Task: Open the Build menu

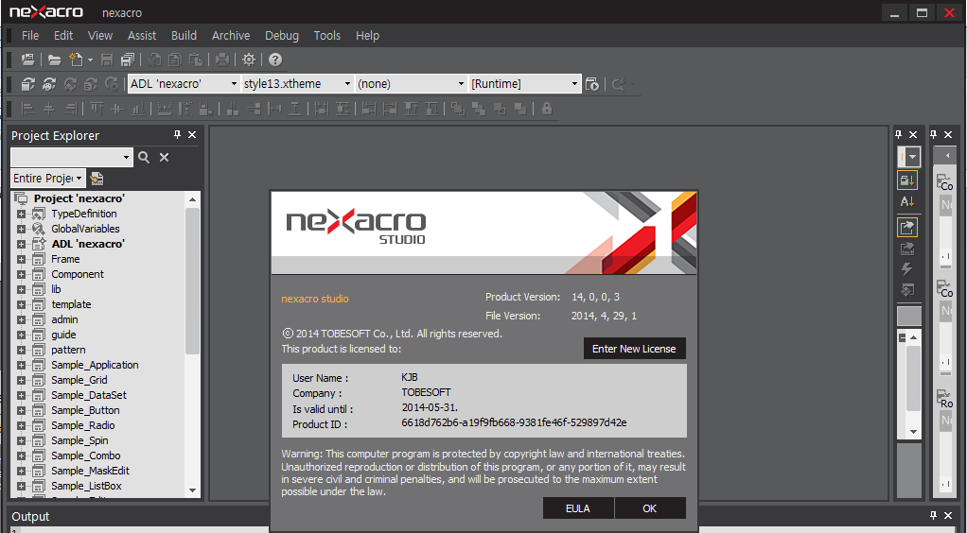Action: 184,36
